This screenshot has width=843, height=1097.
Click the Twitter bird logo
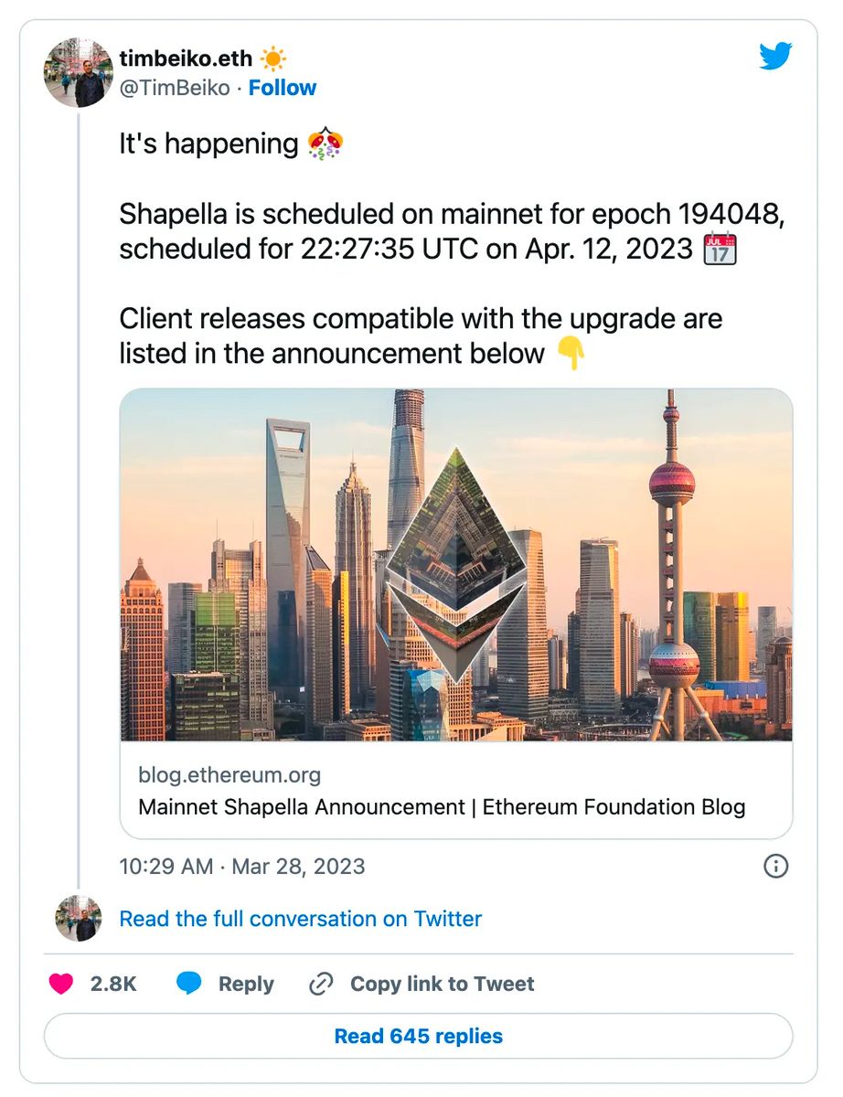pos(776,58)
